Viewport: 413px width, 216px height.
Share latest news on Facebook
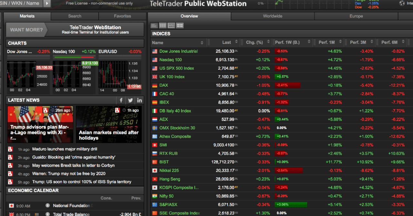[121, 100]
